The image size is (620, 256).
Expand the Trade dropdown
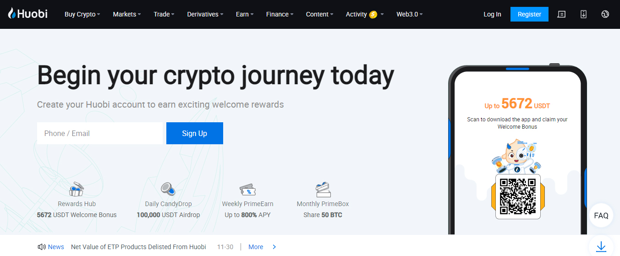point(164,14)
